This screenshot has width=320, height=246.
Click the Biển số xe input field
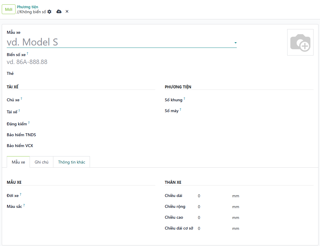click(x=88, y=62)
